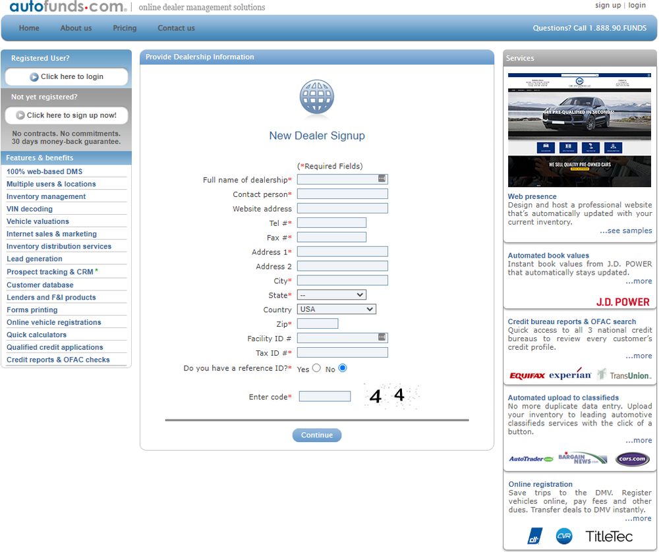Open Forms printing link
The height and width of the screenshot is (552, 659).
click(x=32, y=310)
